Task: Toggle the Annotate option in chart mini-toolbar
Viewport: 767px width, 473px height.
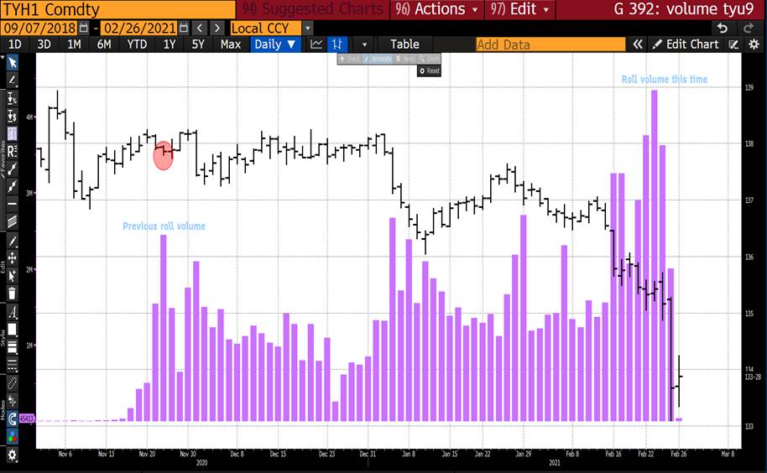Action: click(x=378, y=59)
